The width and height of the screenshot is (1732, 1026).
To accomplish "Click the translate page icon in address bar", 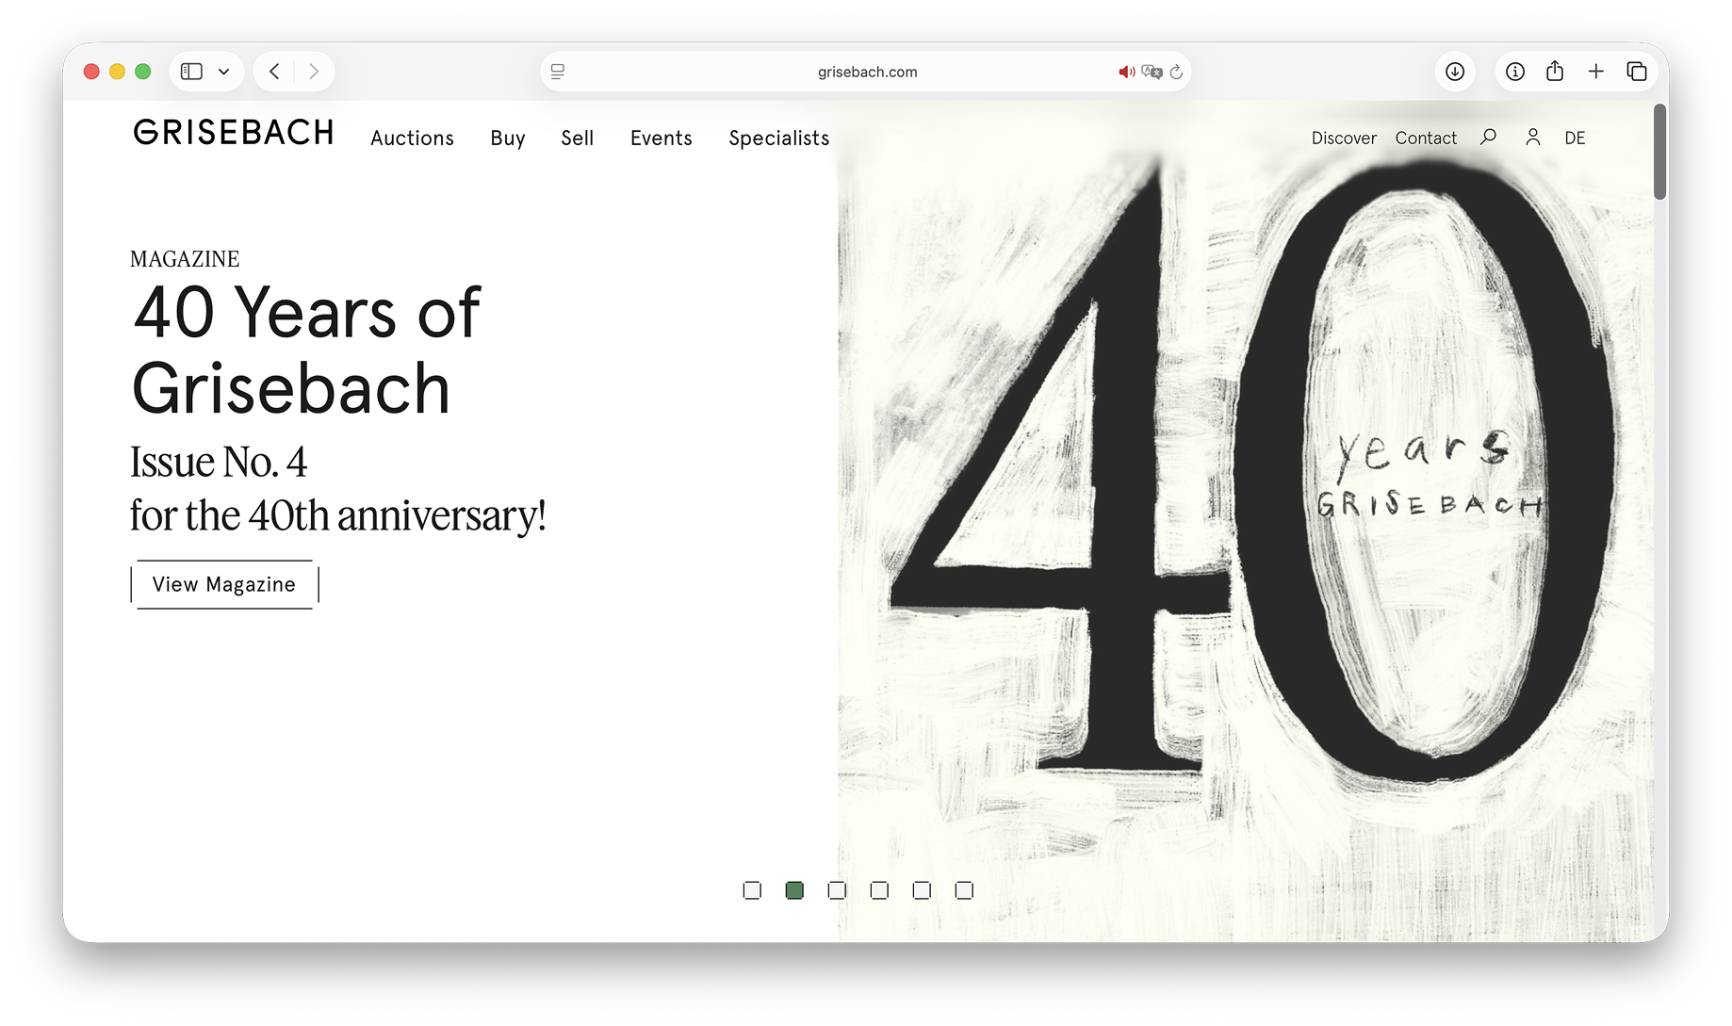I will click(x=1152, y=73).
